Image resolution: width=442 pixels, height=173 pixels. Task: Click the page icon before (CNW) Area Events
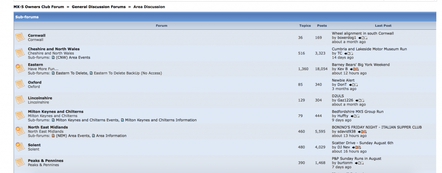pos(53,58)
